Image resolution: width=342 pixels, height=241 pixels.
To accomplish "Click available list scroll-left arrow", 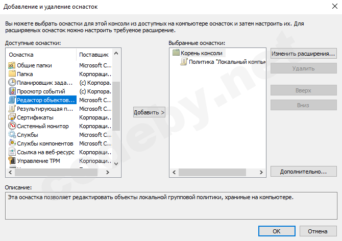I will tap(10, 172).
